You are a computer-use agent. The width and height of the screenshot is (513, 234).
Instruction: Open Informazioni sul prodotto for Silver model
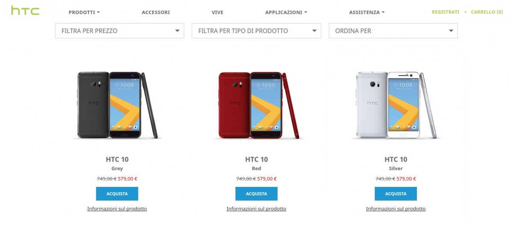pos(396,209)
